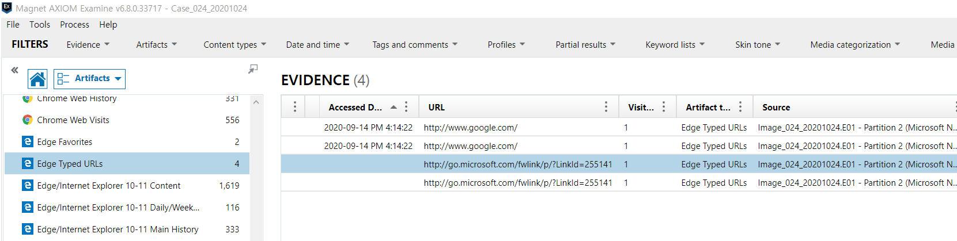Viewport: 957px width, 241px height.
Task: Open URL column options menu
Action: (x=606, y=107)
